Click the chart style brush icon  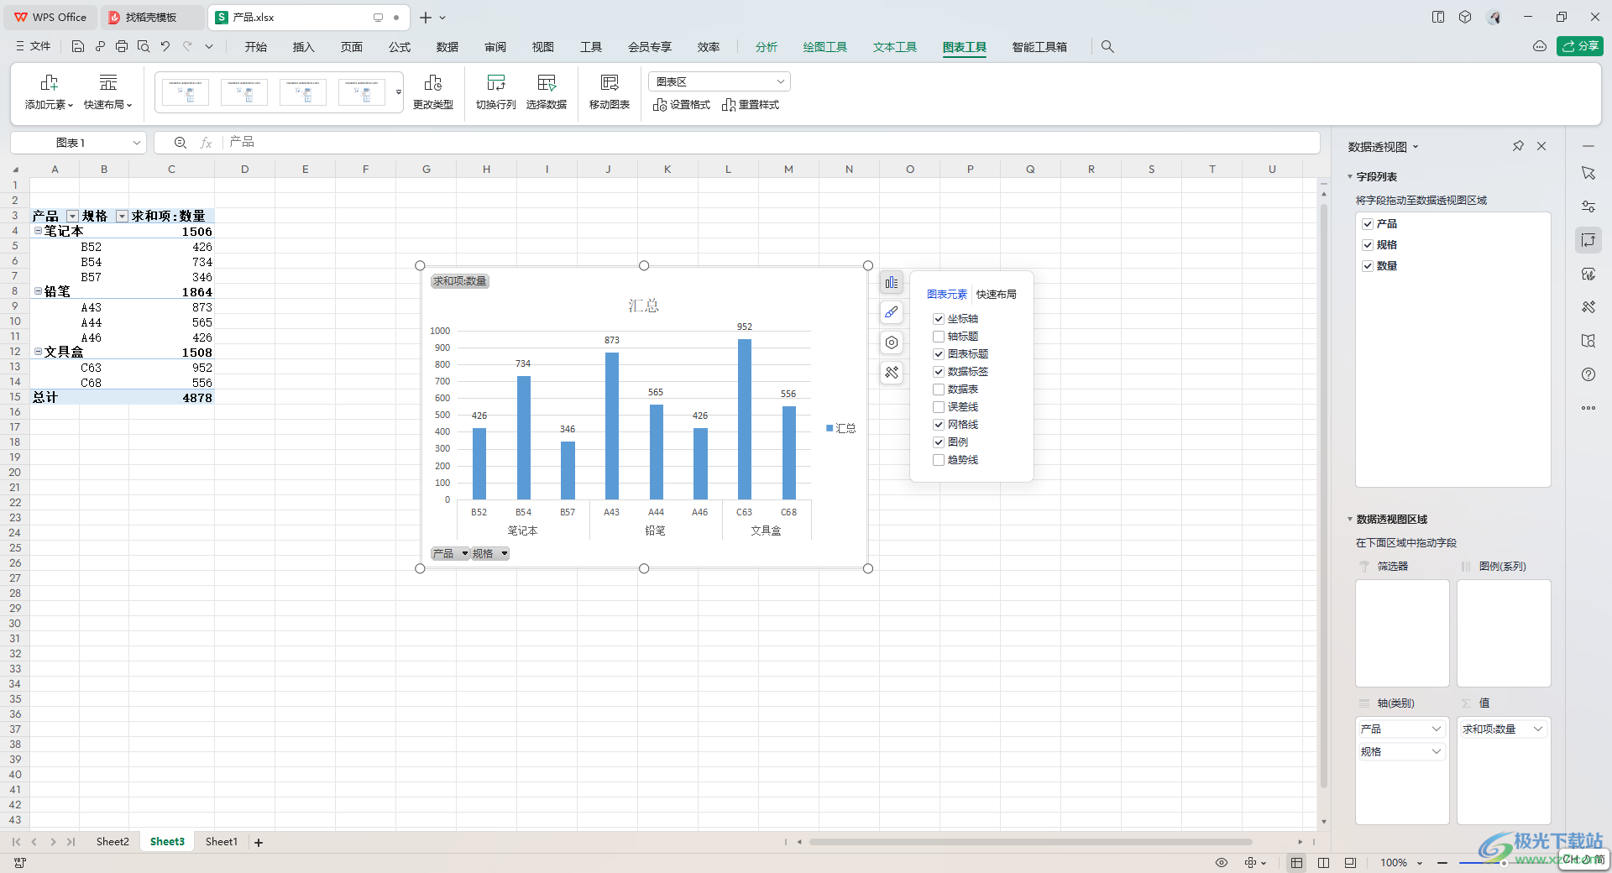tap(892, 312)
